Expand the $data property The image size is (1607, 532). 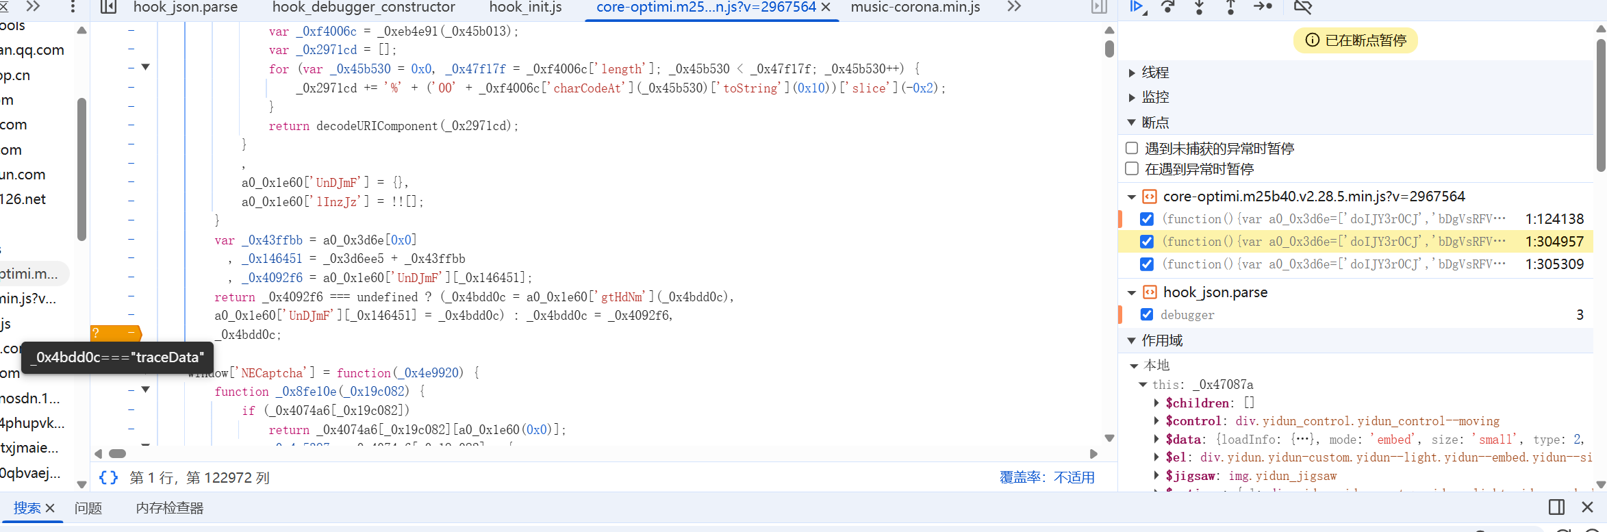click(x=1157, y=440)
